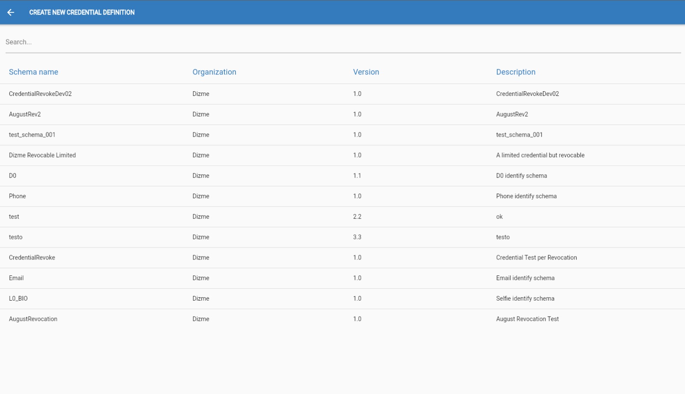Image resolution: width=685 pixels, height=394 pixels.
Task: Select the CredentialRevoke schema name
Action: click(32, 258)
